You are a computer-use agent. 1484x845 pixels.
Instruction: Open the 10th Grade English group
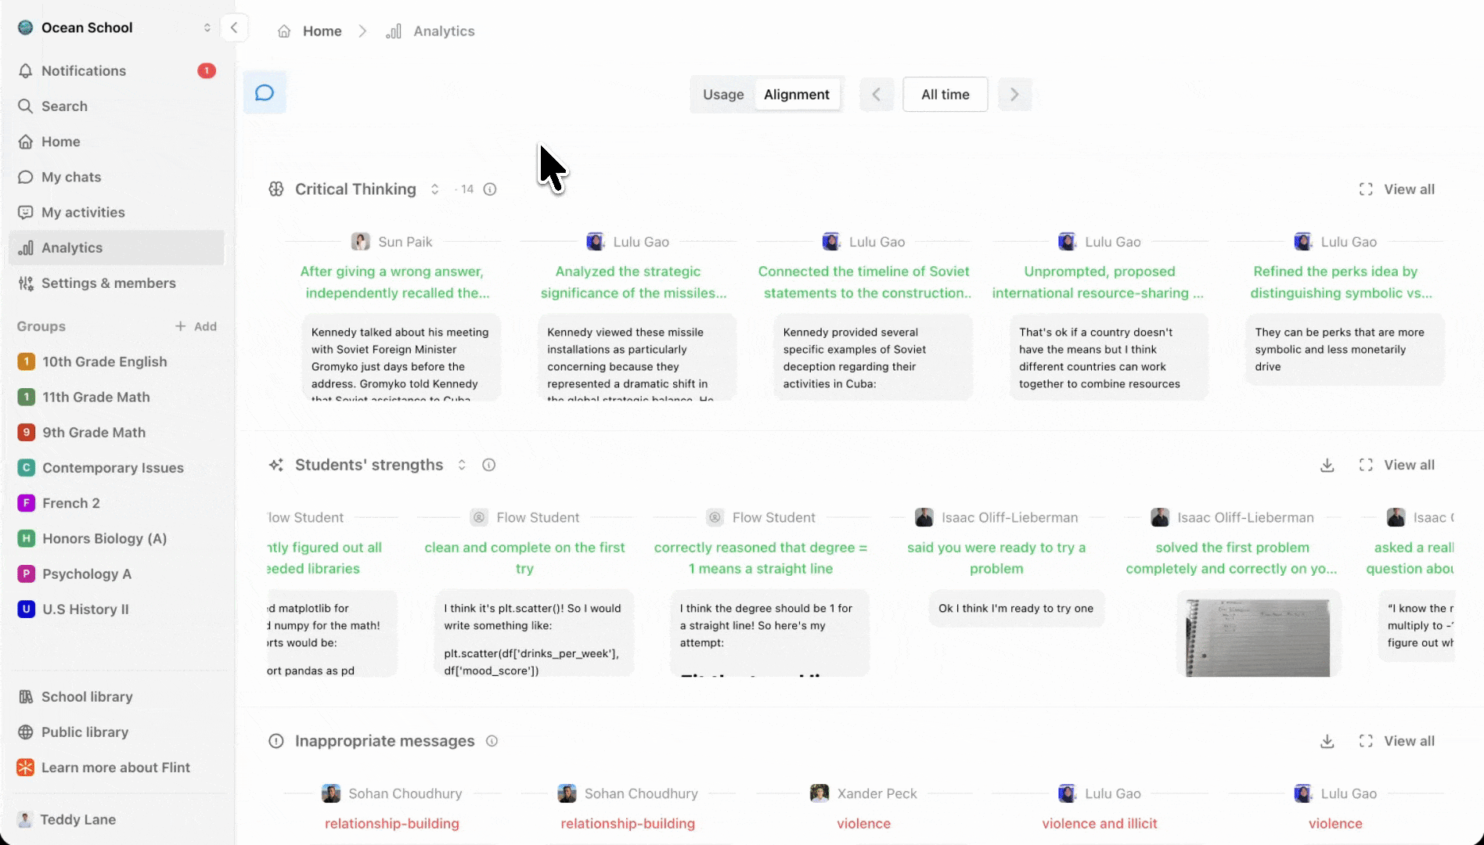(x=116, y=361)
